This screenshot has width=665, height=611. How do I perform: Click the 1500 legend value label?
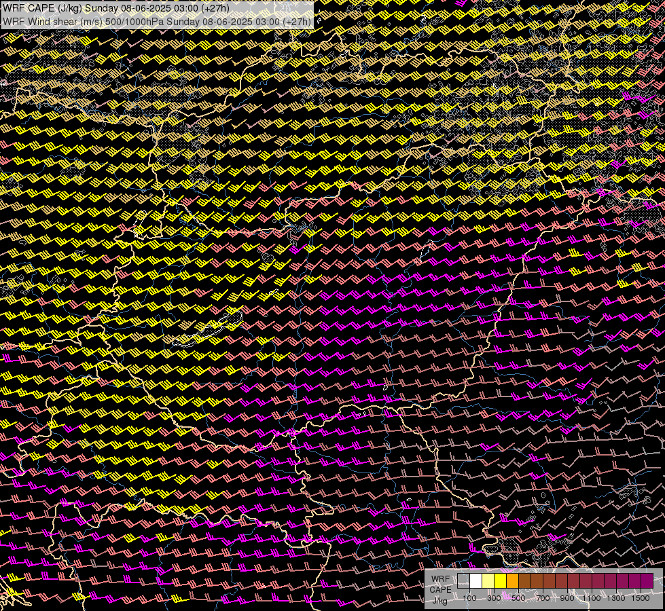(641, 598)
